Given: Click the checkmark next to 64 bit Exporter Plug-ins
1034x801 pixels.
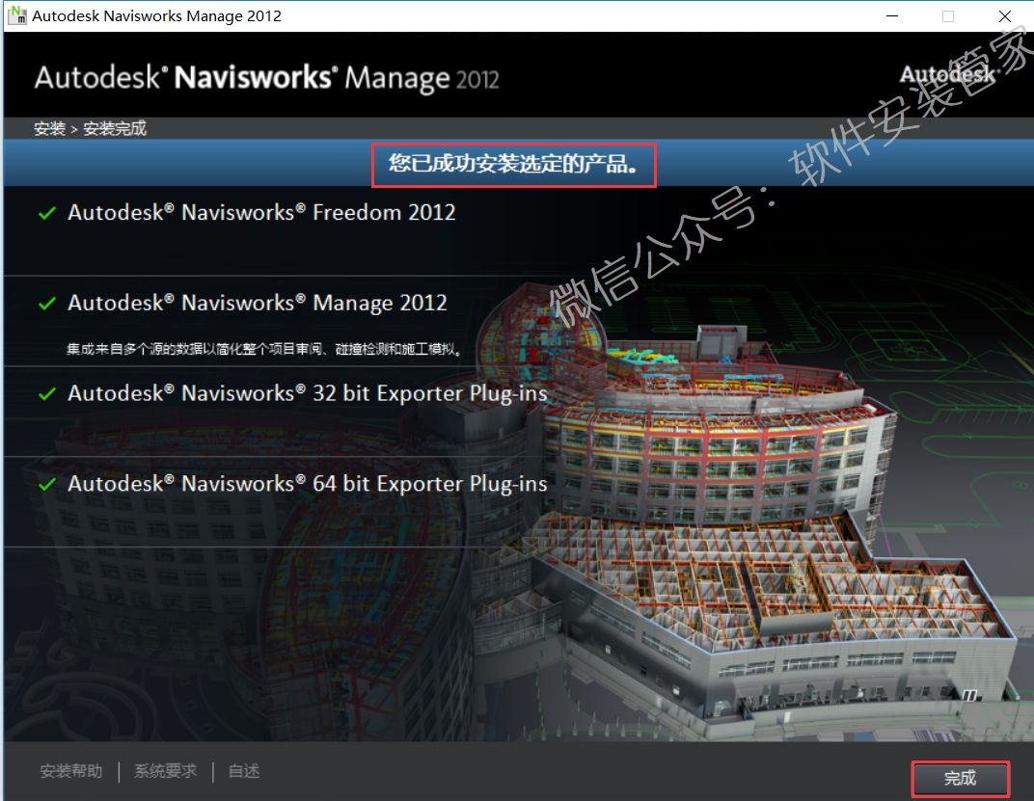Looking at the screenshot, I should click(x=46, y=485).
